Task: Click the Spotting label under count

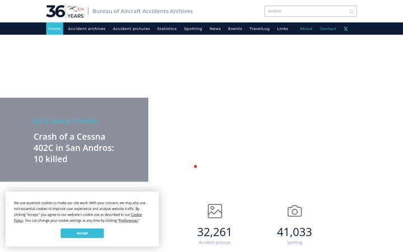Action: 294,242
